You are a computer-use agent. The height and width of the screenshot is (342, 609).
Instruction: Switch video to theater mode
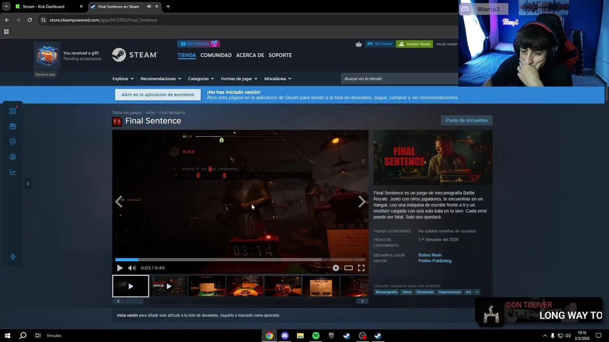[x=349, y=268]
